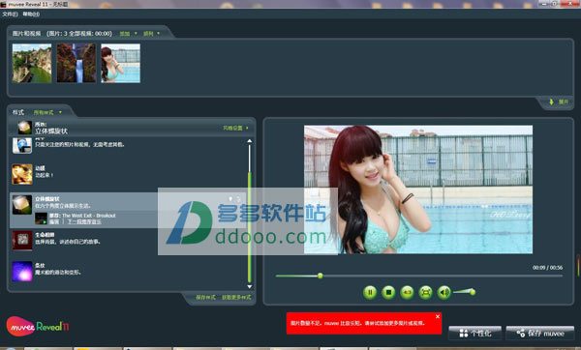Open the 排列 arrange dropdown
Screen dimensions: 581x350
point(152,34)
